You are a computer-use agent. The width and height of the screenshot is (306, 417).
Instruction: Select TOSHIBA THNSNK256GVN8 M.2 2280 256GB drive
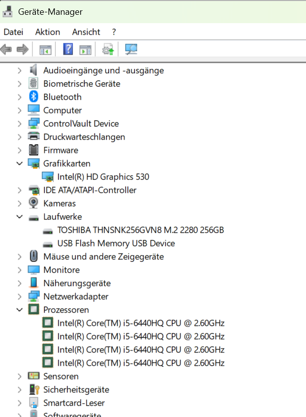tap(141, 230)
